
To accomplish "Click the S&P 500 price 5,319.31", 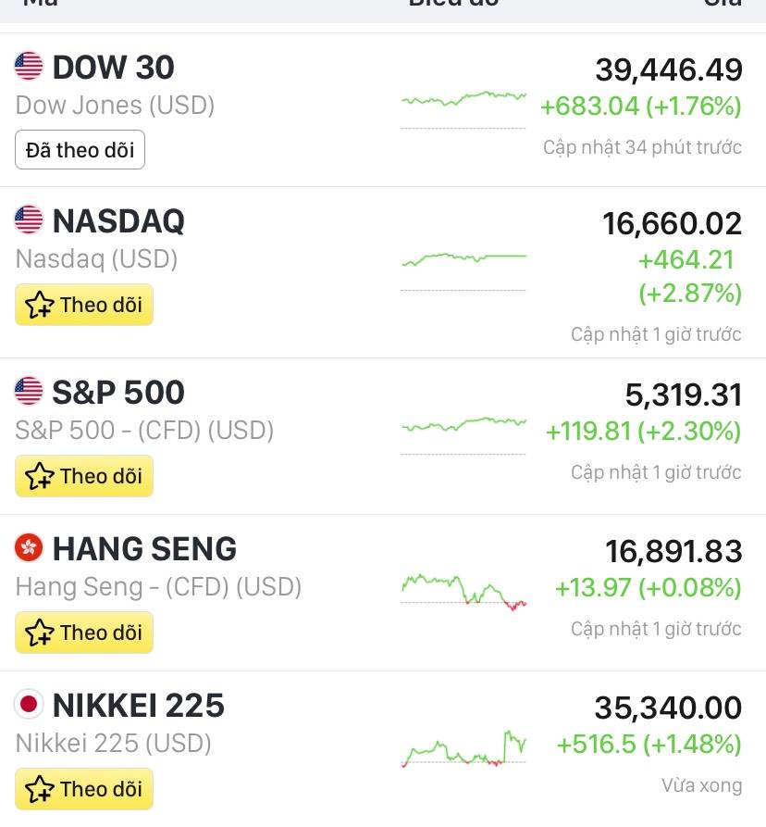I will click(684, 395).
